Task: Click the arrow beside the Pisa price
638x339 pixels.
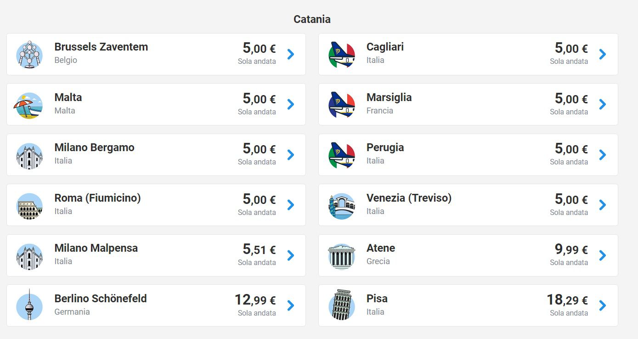Action: pos(603,305)
